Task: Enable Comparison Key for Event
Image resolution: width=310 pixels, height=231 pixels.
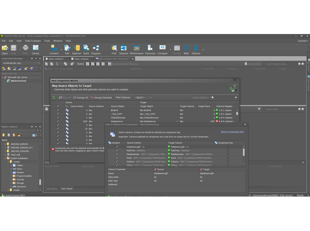Action: pos(228,158)
